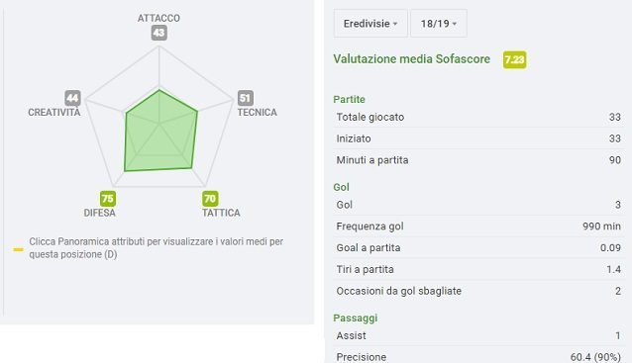Viewport: 632px width, 363px height.
Task: Select the Partite section header
Action: [349, 99]
